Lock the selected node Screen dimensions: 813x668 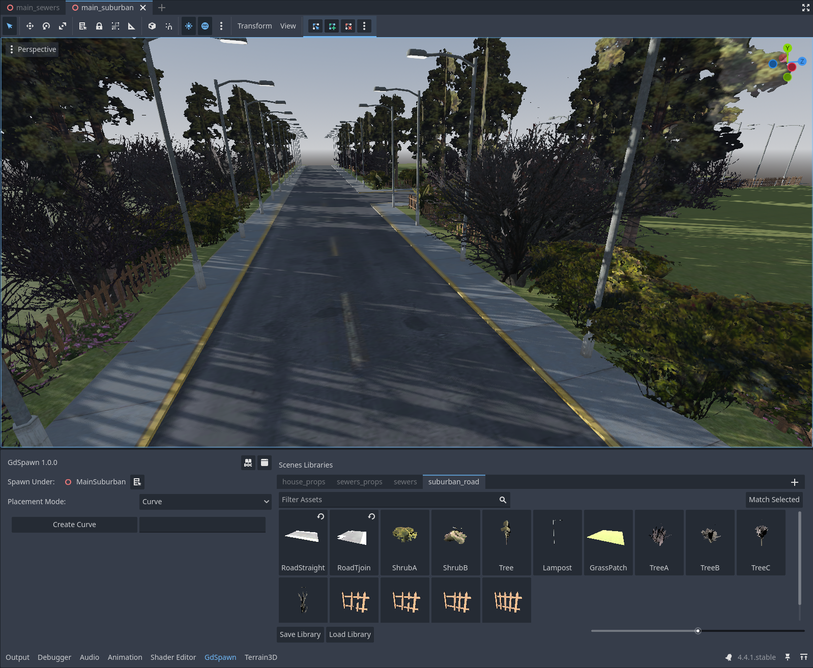tap(99, 26)
